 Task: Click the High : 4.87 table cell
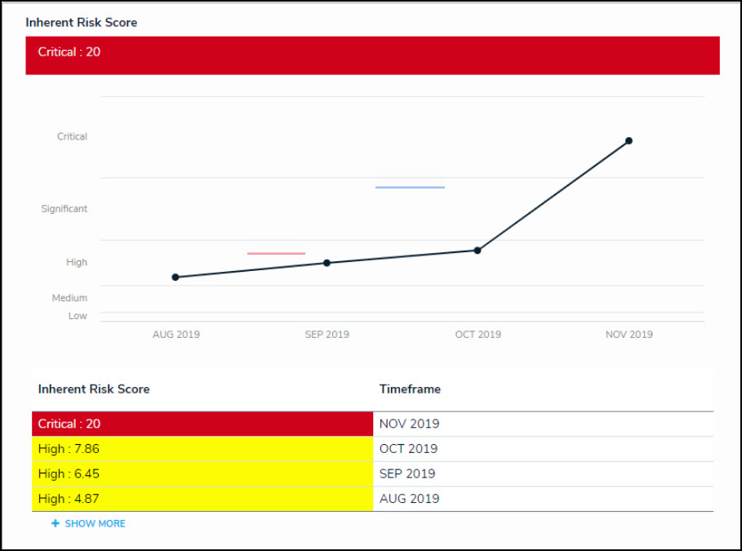point(202,499)
